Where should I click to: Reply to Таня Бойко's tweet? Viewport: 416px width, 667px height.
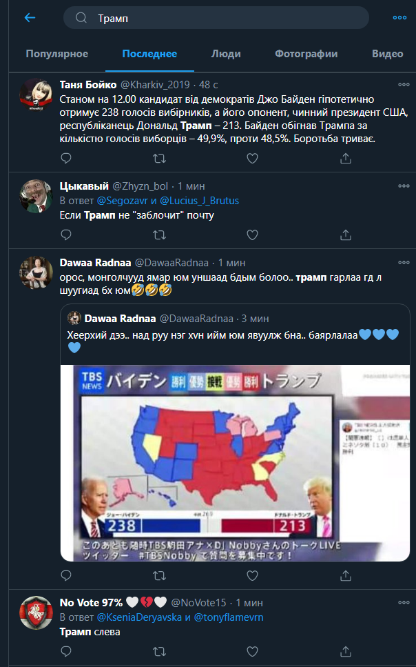pyautogui.click(x=66, y=158)
